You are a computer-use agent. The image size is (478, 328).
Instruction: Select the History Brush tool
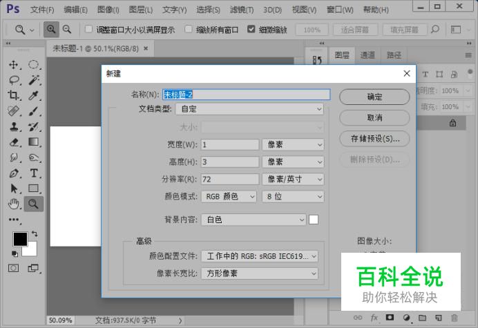pyautogui.click(x=34, y=126)
